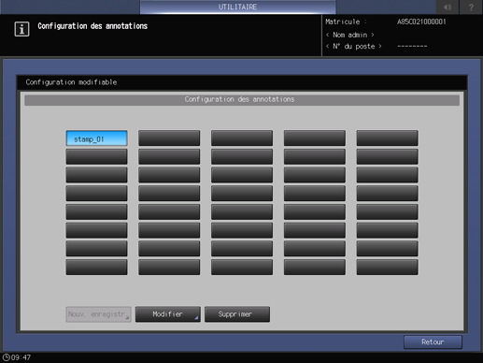Open the UTILITAIRE tab
The width and height of the screenshot is (483, 363).
(237, 7)
